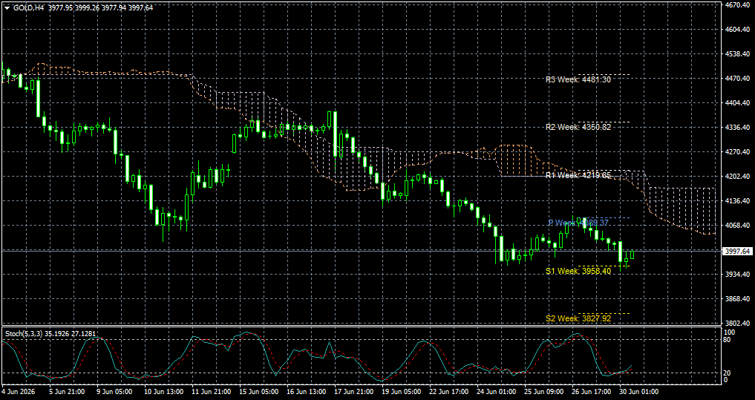Click the R1 Week: 4219.65 pivot label
The height and width of the screenshot is (400, 755).
tap(578, 176)
